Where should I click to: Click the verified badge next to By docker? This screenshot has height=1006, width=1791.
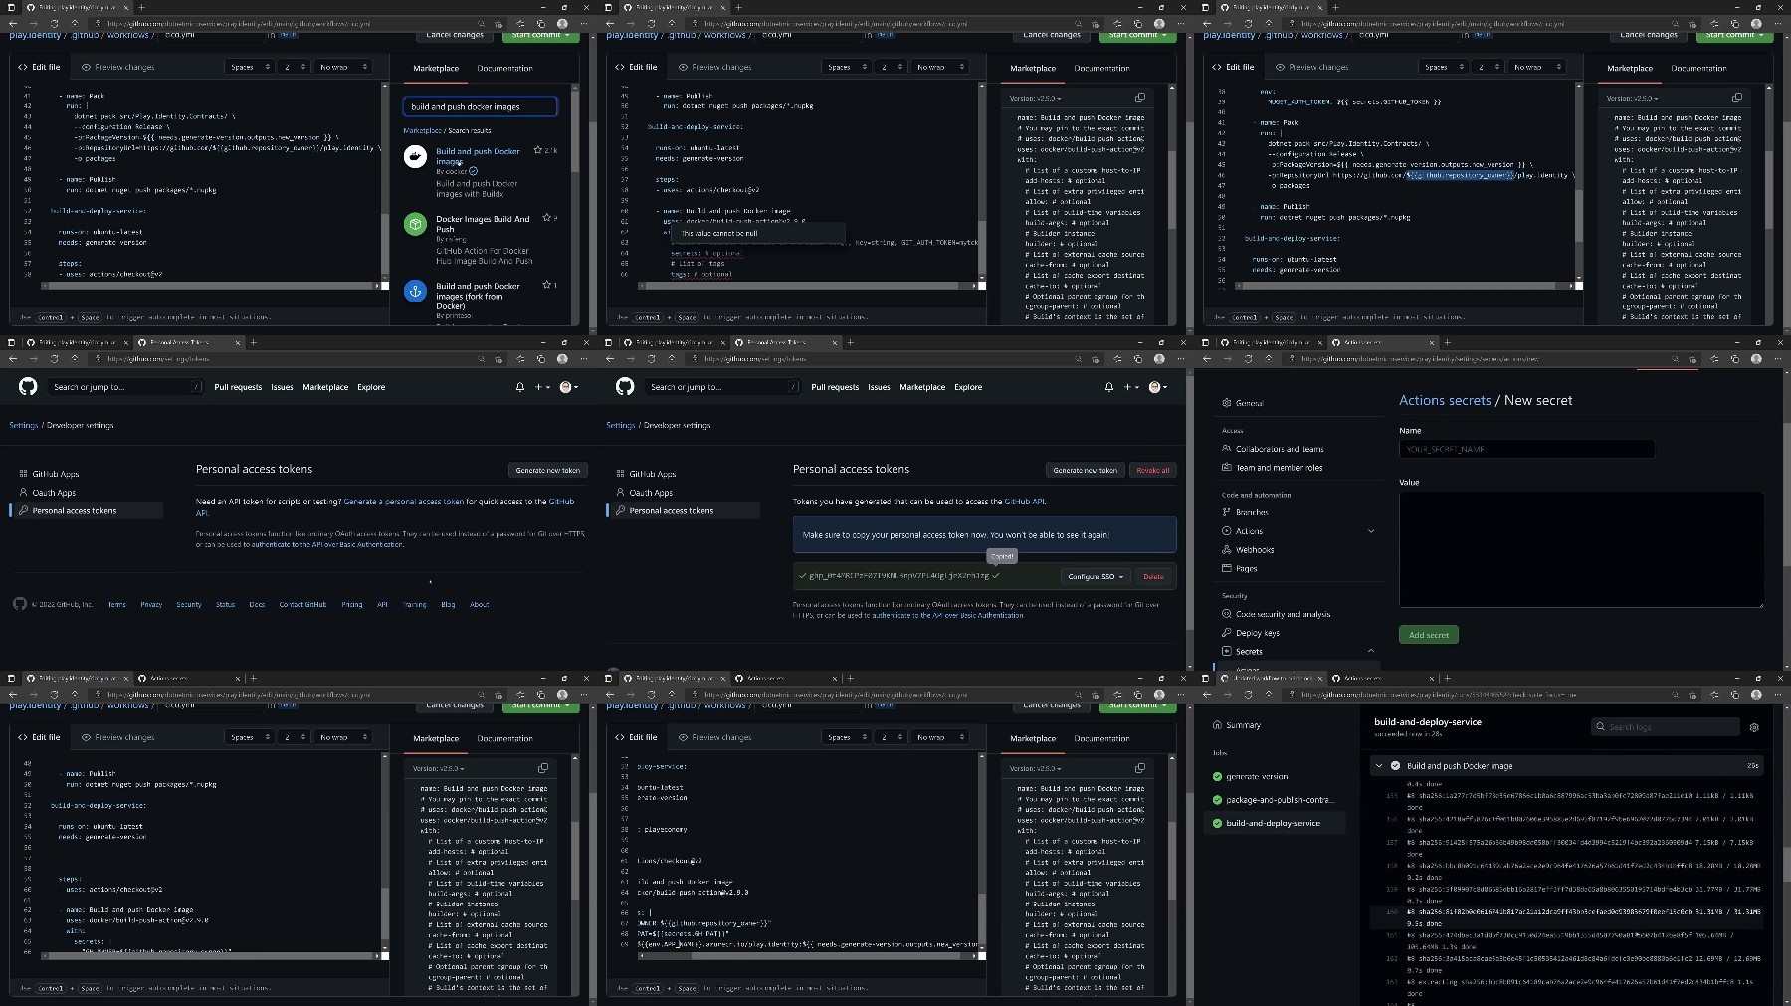(473, 171)
